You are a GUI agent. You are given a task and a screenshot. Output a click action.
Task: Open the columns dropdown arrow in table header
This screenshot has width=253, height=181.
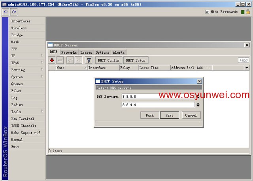[x=247, y=68]
